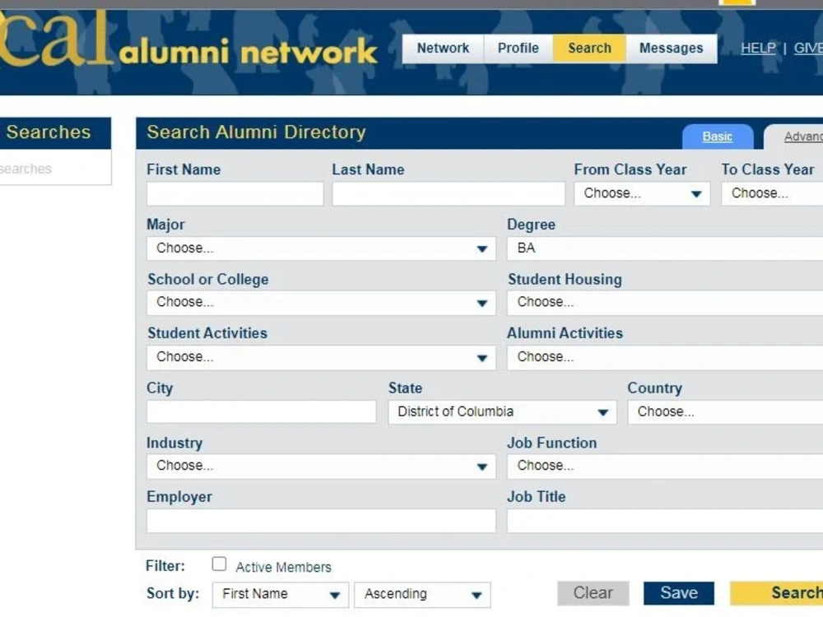Viewport: 823px width, 617px height.
Task: Click the yellow Search button
Action: tap(777, 593)
